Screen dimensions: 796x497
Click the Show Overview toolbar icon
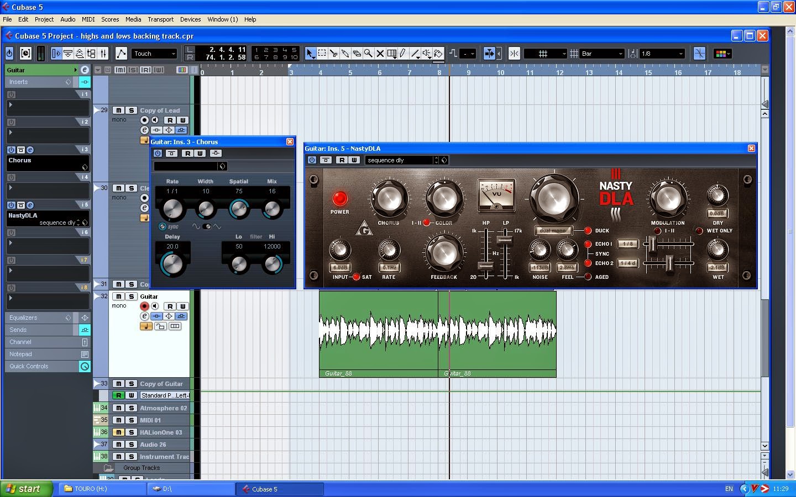click(x=80, y=54)
